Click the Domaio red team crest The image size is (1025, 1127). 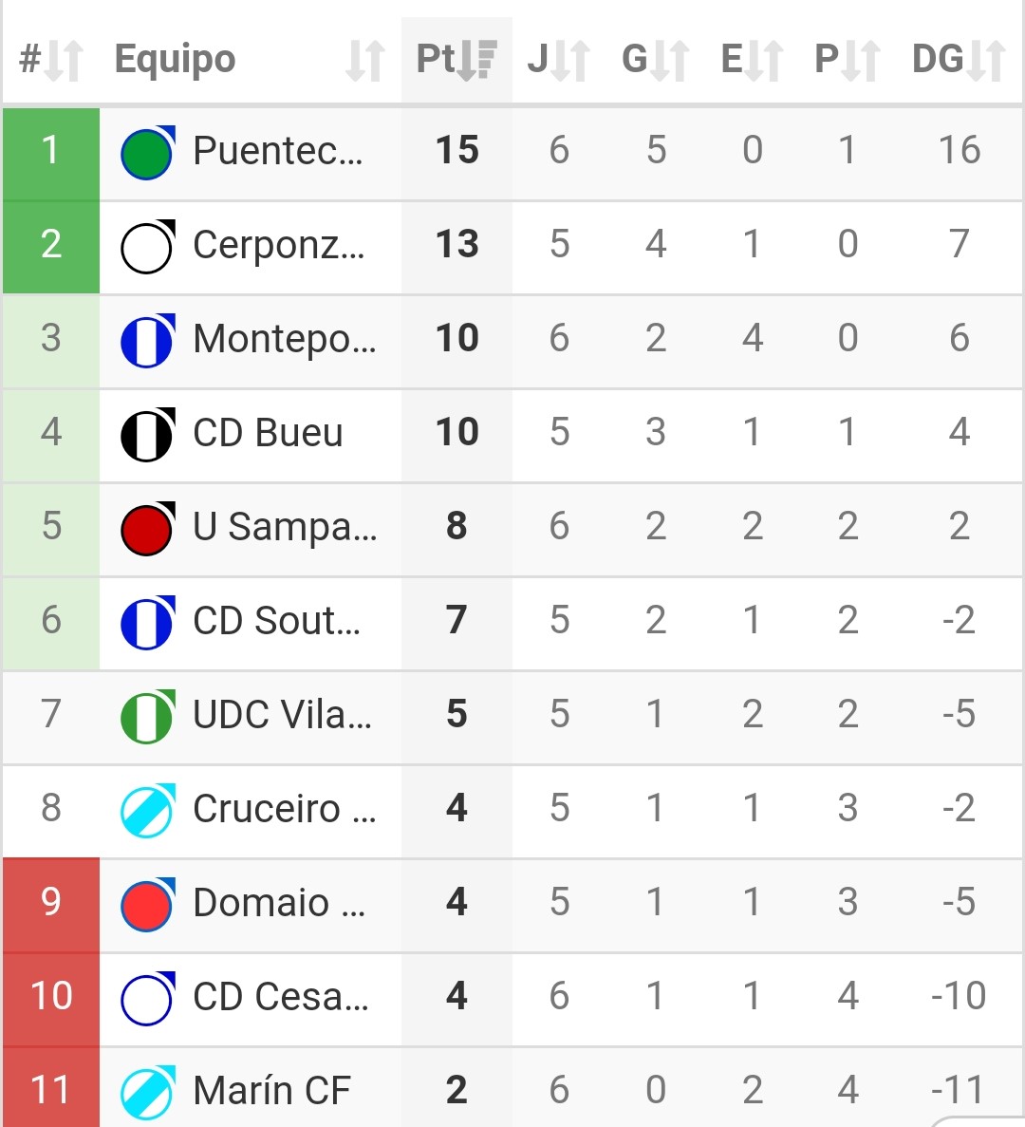pyautogui.click(x=147, y=905)
